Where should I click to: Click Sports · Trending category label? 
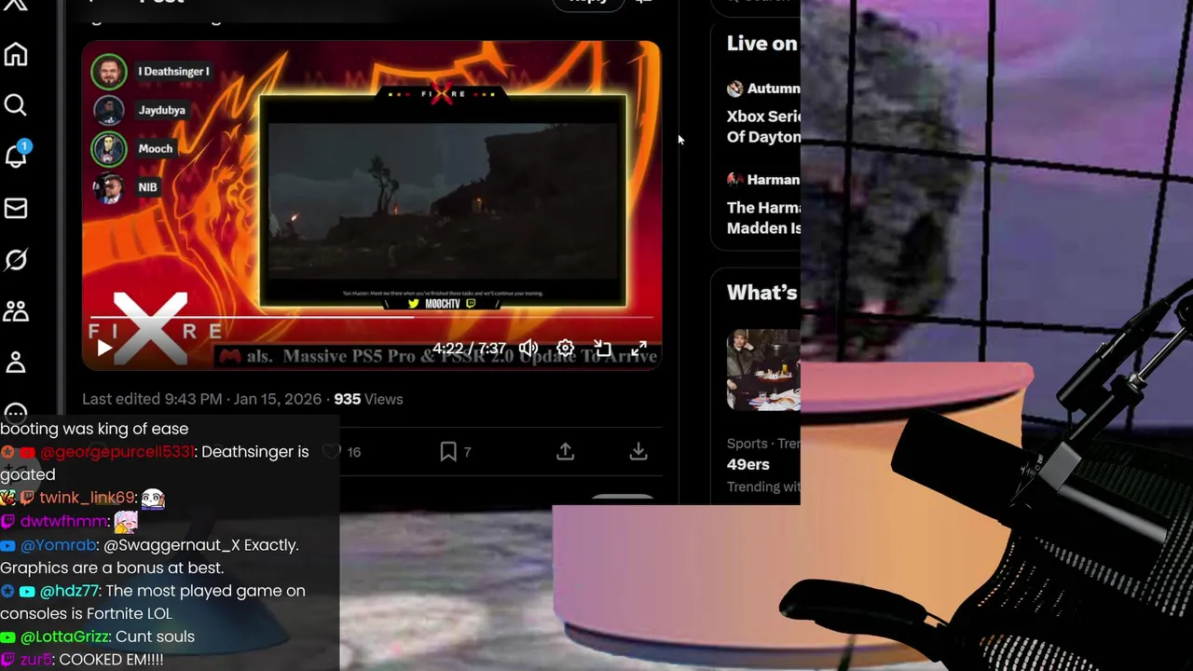coord(763,444)
